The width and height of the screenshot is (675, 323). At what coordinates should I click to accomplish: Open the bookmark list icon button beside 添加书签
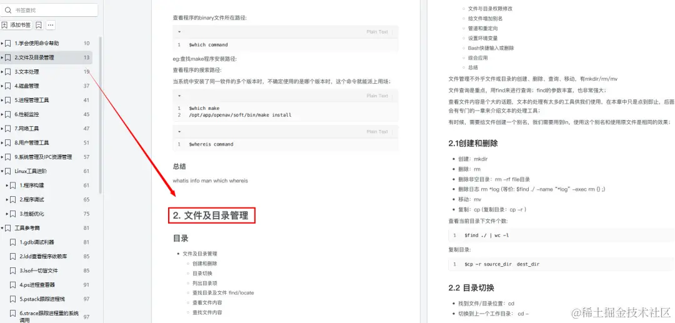(x=39, y=25)
